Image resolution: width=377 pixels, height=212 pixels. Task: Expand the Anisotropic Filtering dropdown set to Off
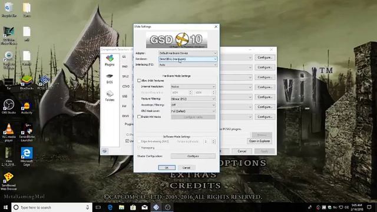[x=193, y=105]
